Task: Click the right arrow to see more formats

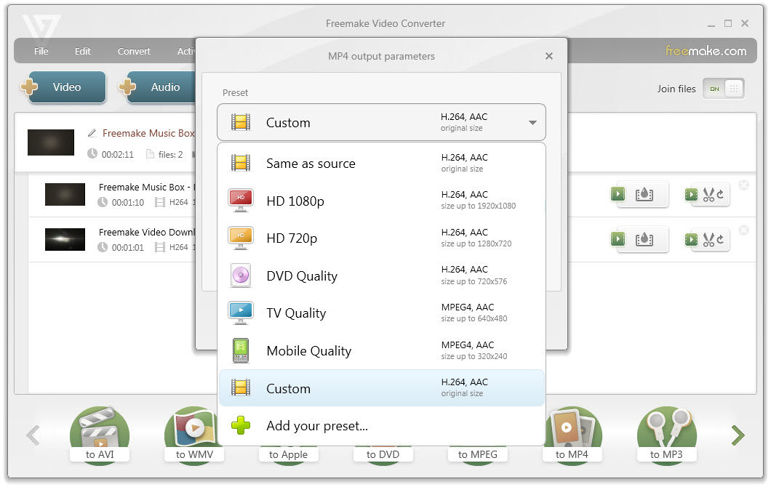Action: pos(738,434)
